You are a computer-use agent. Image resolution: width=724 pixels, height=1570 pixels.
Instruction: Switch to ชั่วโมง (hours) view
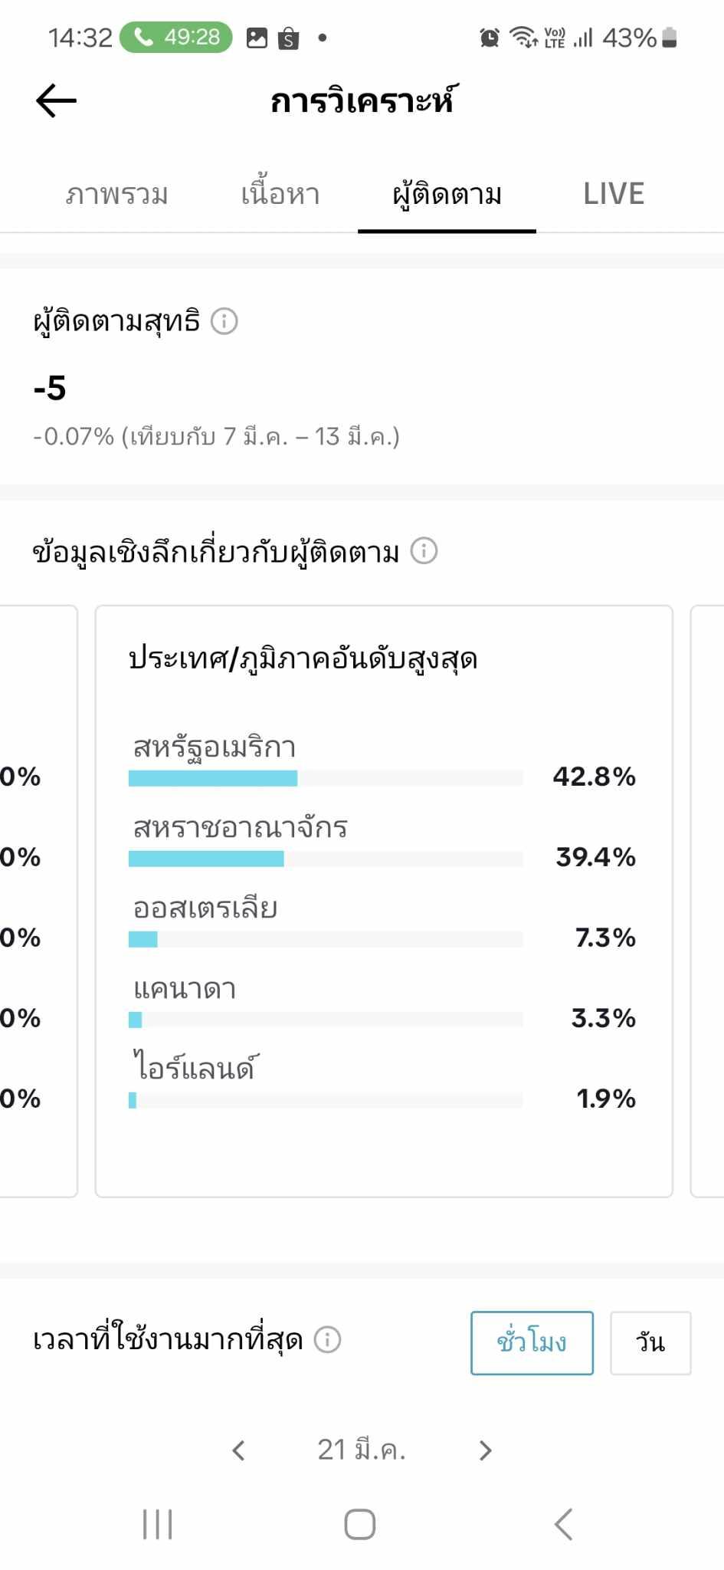pos(532,1342)
